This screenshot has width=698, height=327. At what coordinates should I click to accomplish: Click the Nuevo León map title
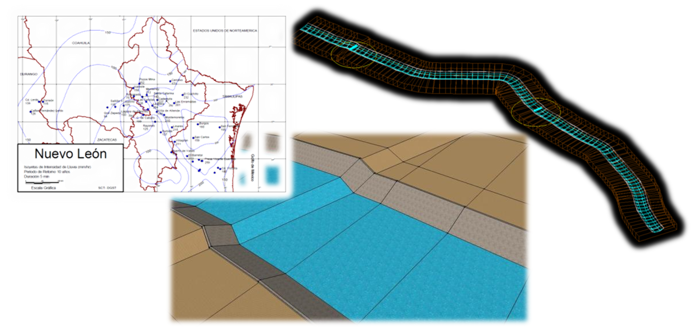(x=70, y=154)
